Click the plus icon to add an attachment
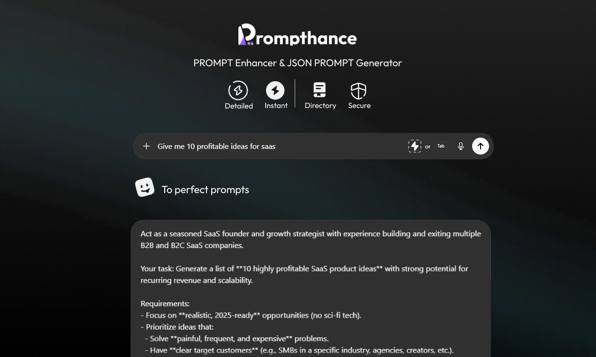Screen dimensions: 596x357 pos(146,146)
